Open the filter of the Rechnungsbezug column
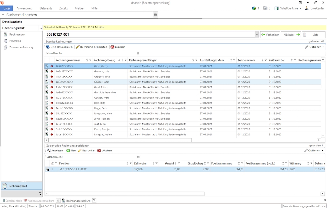327x208 pixels. (x=126, y=60)
